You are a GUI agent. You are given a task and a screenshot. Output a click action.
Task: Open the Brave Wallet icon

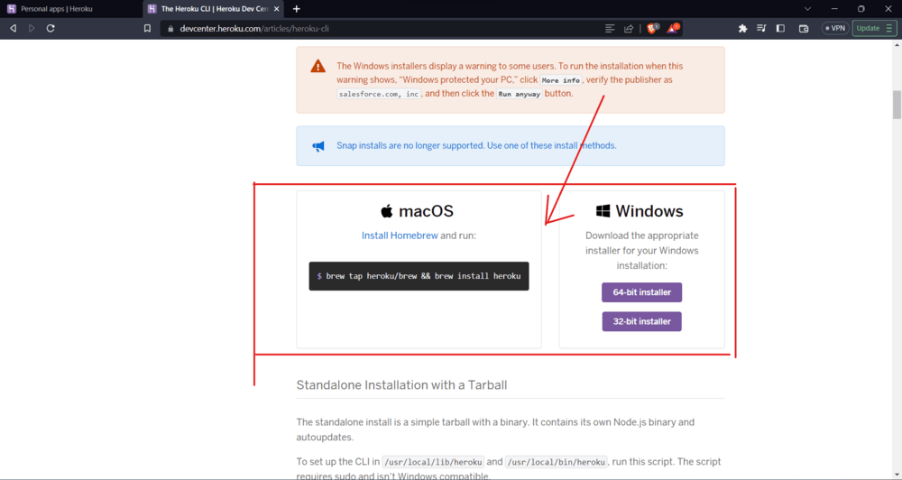pyautogui.click(x=805, y=28)
